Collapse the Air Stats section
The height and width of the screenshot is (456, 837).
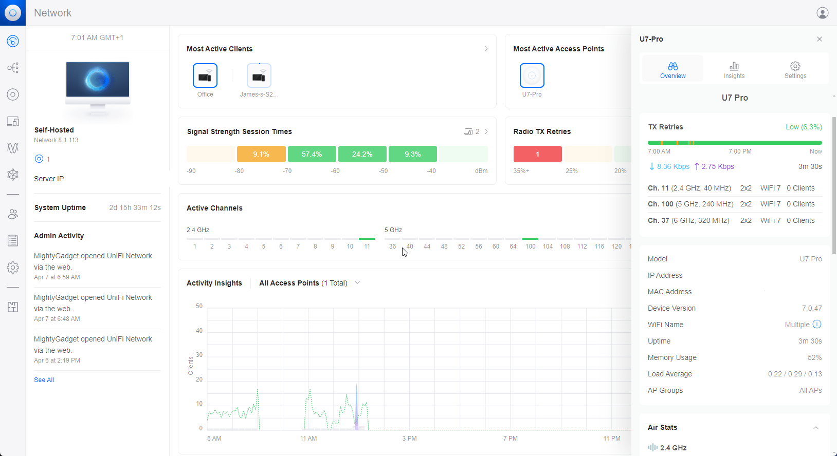816,428
